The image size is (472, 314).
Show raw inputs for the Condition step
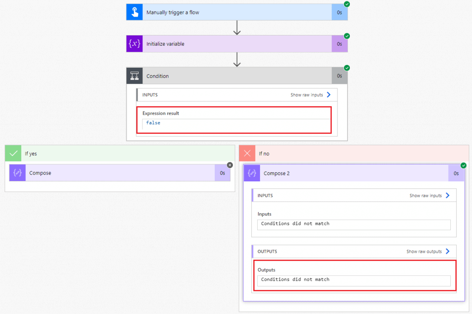(x=307, y=95)
